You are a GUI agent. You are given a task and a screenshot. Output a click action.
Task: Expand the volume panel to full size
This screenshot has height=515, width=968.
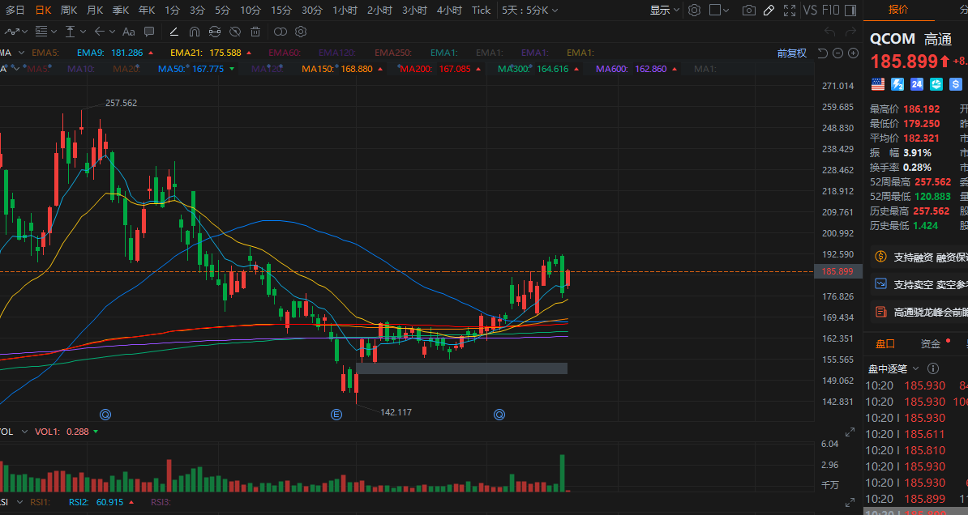click(x=850, y=432)
